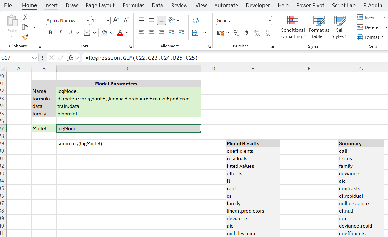Screen dimensions: 388x237
Task: Open Font Color dropdown arrow
Action: point(127,33)
